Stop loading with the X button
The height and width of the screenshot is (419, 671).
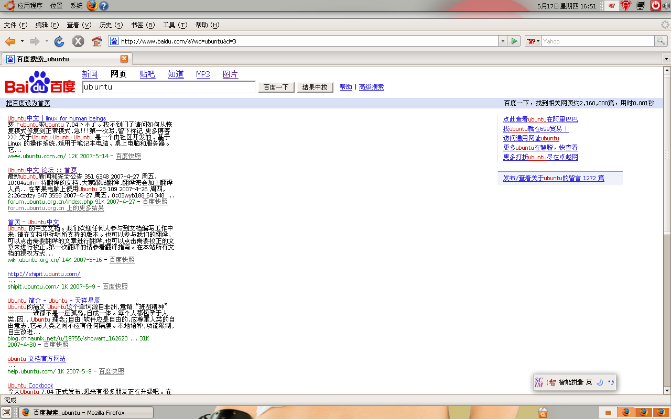click(78, 41)
